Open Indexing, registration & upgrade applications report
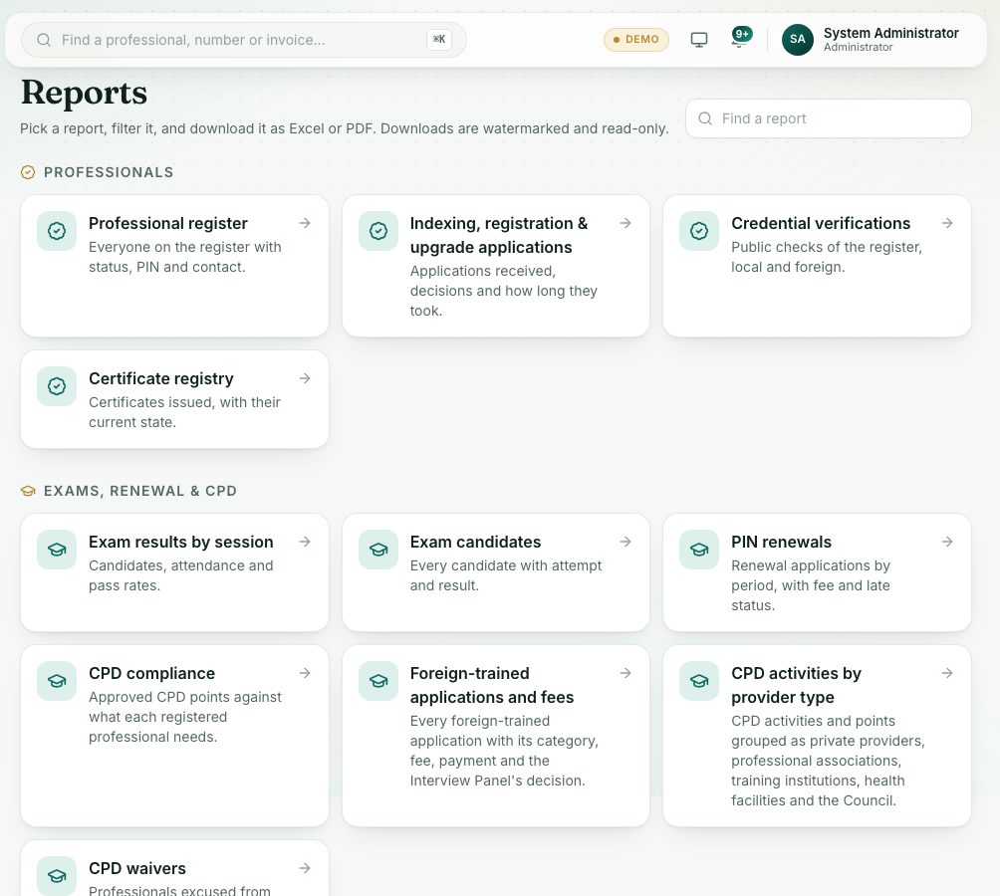 click(496, 266)
